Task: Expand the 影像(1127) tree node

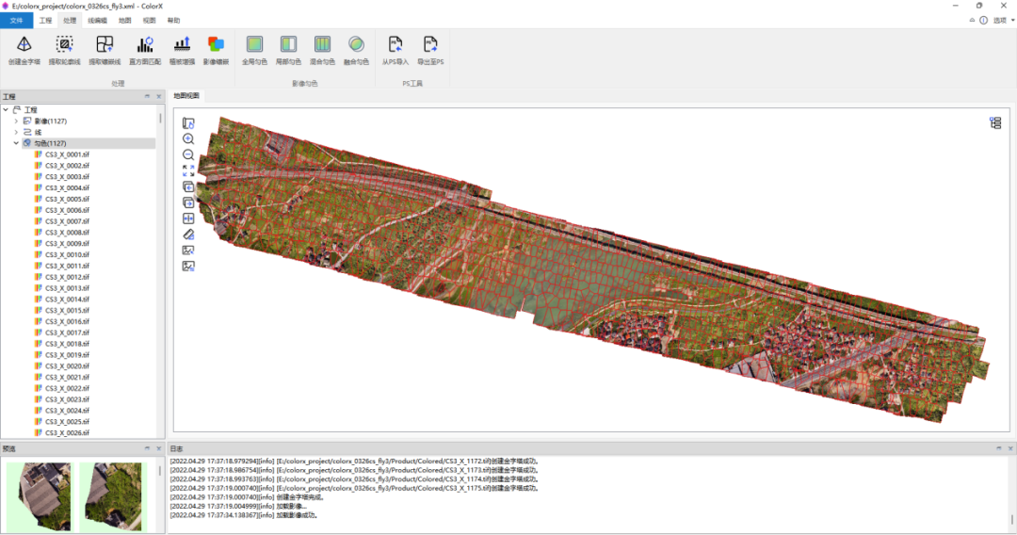Action: (x=16, y=122)
